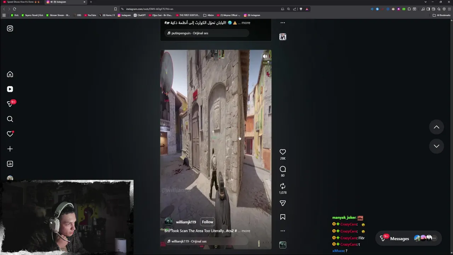Open the OBS bookmark
This screenshot has width=453, height=255.
pyautogui.click(x=77, y=15)
